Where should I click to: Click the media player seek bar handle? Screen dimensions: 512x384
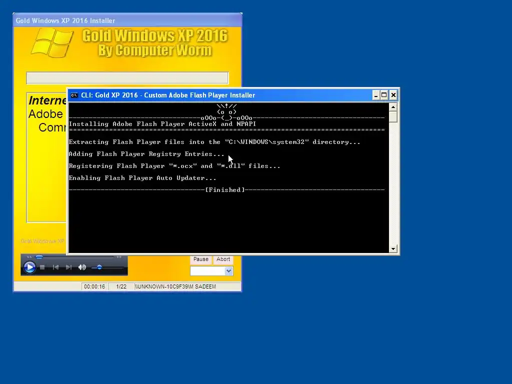tap(39, 257)
